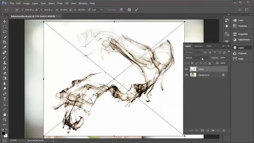
Task: Open the File menu
Action: coord(12,3)
